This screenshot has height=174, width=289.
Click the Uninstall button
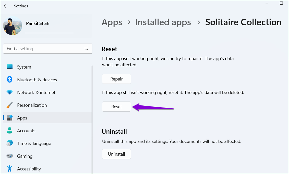coord(116,154)
